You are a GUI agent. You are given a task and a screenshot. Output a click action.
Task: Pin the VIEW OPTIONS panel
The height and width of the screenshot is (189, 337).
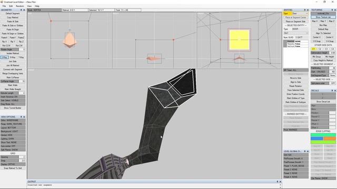pyautogui.click(x=21, y=117)
